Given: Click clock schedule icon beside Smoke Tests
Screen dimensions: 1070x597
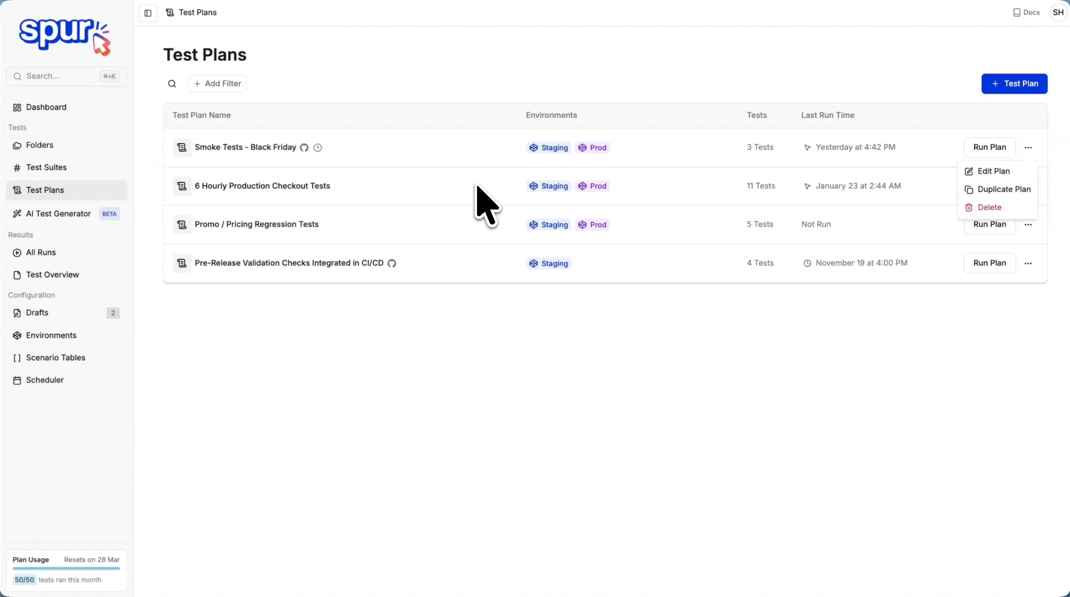Looking at the screenshot, I should tap(318, 148).
